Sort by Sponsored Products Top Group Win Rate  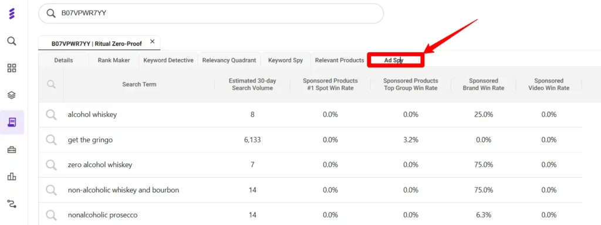pos(410,84)
